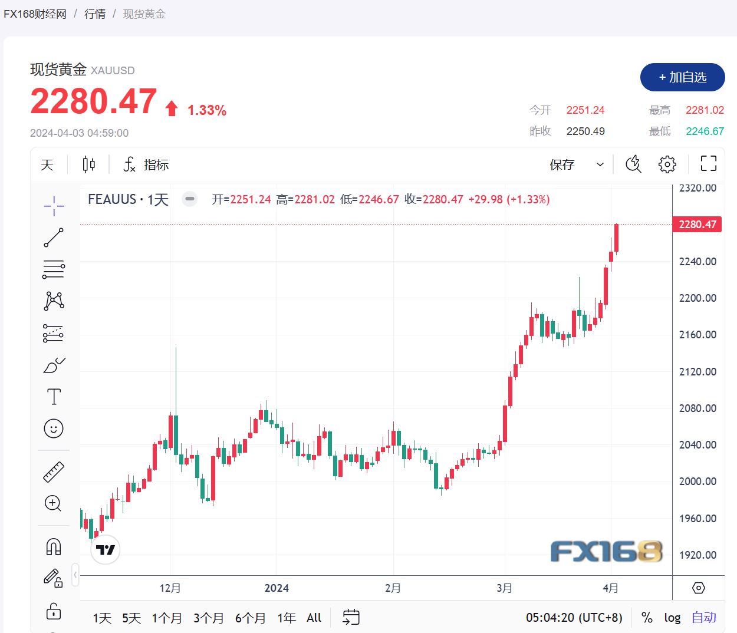Collapse the FEAUUS legend with the minus circle

[x=189, y=199]
